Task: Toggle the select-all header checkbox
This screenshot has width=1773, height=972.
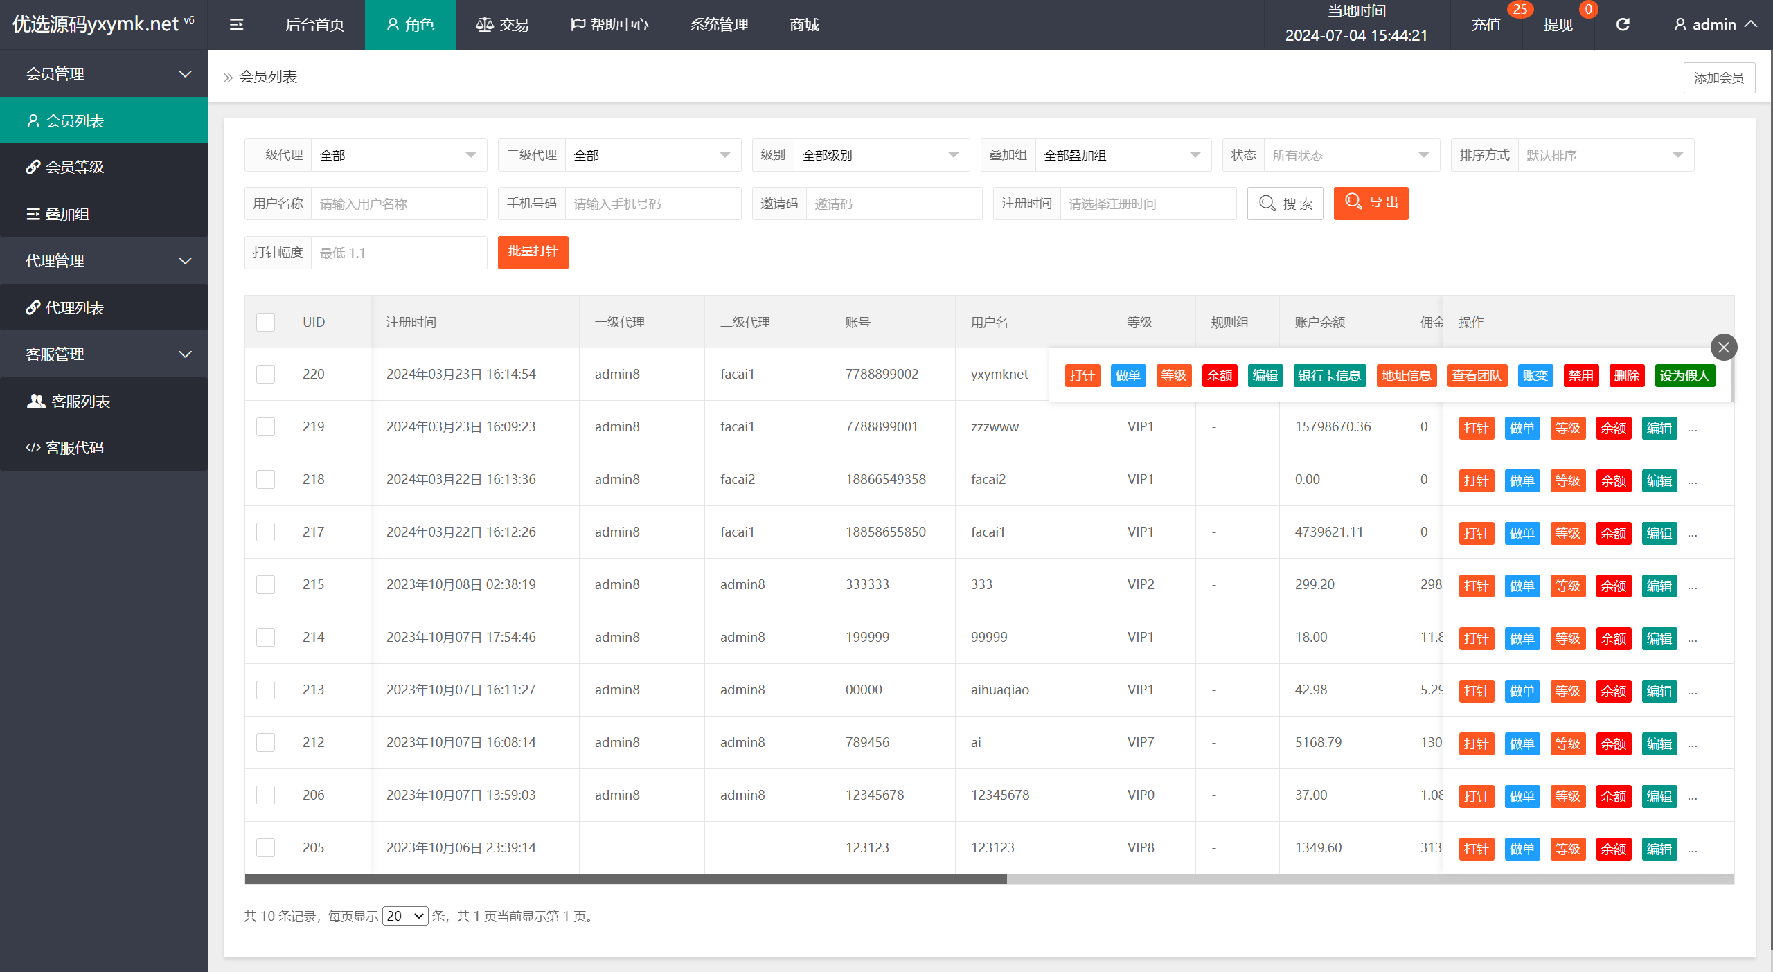Action: point(265,322)
